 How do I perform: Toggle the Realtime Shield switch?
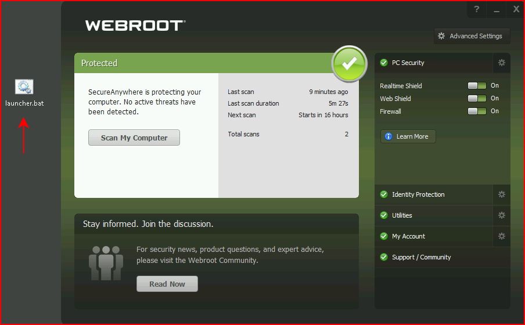click(x=477, y=86)
